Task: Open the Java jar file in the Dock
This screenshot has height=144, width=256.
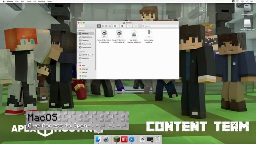Action: 142,140
